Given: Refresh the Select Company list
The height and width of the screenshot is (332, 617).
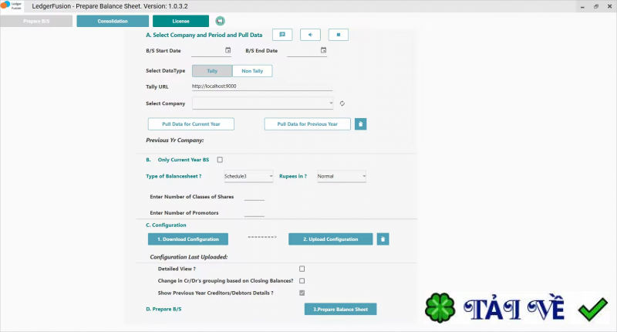Looking at the screenshot, I should (x=342, y=103).
